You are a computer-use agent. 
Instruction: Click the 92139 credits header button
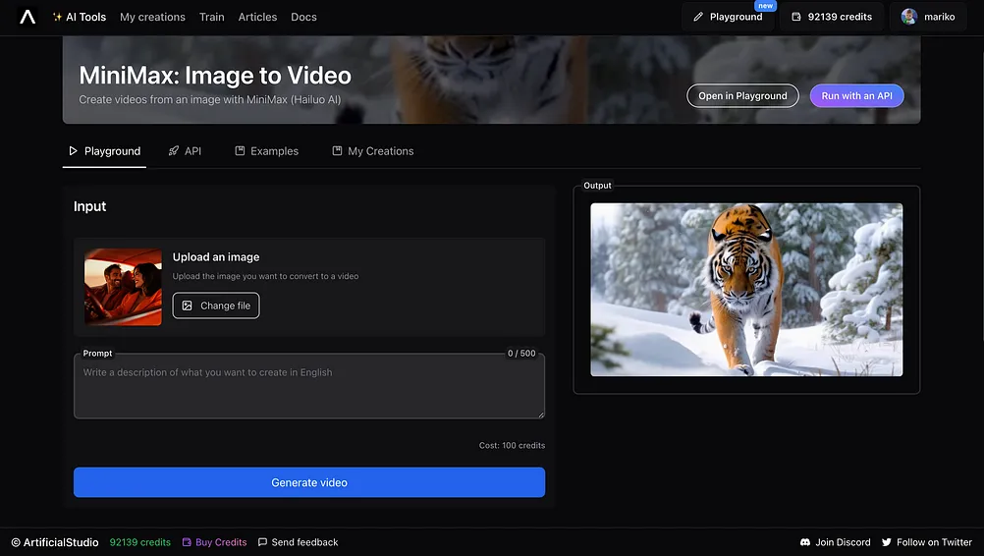832,17
